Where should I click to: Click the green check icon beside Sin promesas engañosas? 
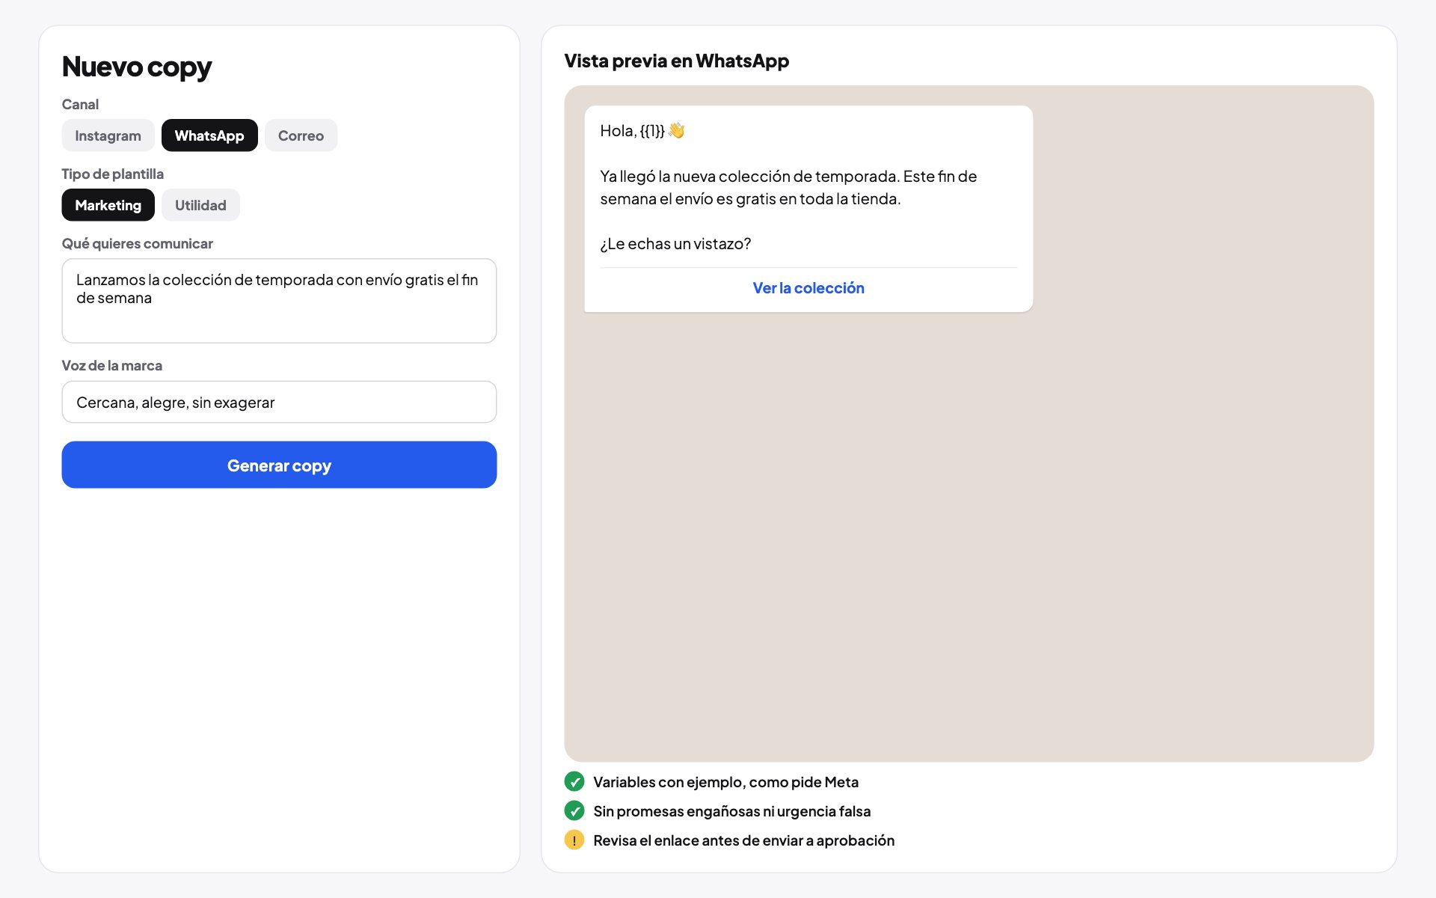click(x=574, y=810)
